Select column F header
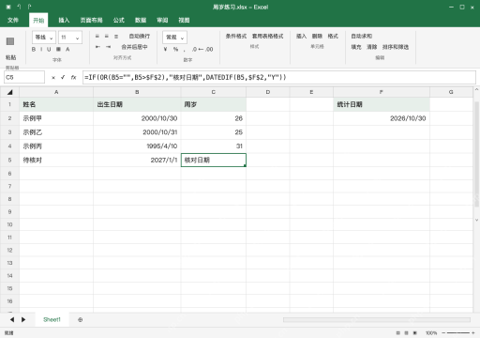The image size is (480, 338). point(382,92)
